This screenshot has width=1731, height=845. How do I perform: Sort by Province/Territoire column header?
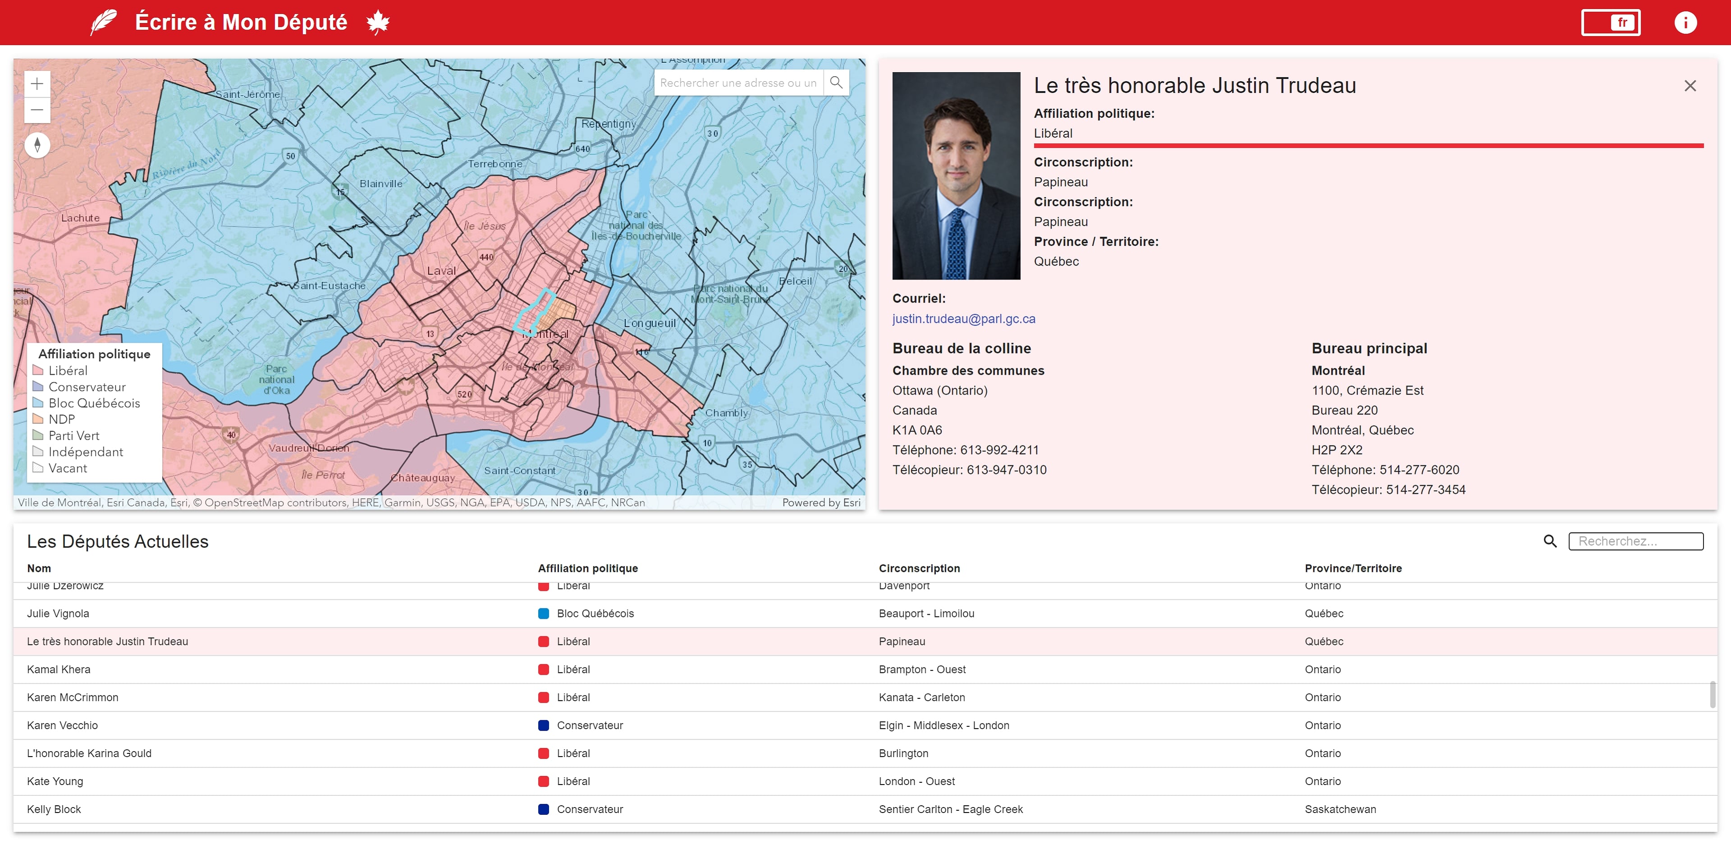pos(1353,568)
